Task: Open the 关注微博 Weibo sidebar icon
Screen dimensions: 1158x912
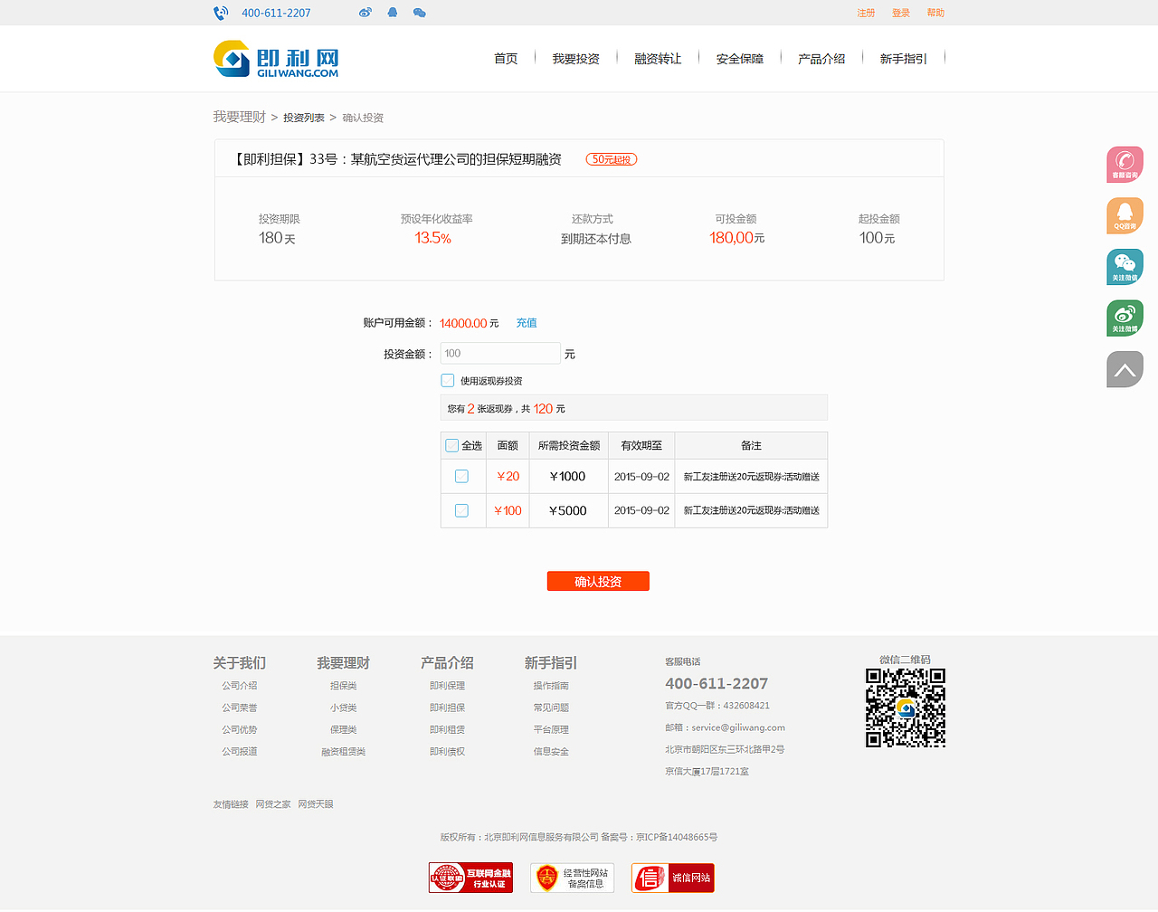Action: tap(1125, 318)
